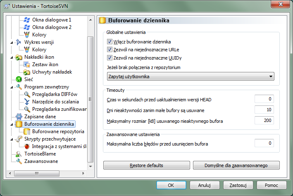Click the horizontal scrollbar left arrow
The width and height of the screenshot is (293, 196).
click(10, 173)
